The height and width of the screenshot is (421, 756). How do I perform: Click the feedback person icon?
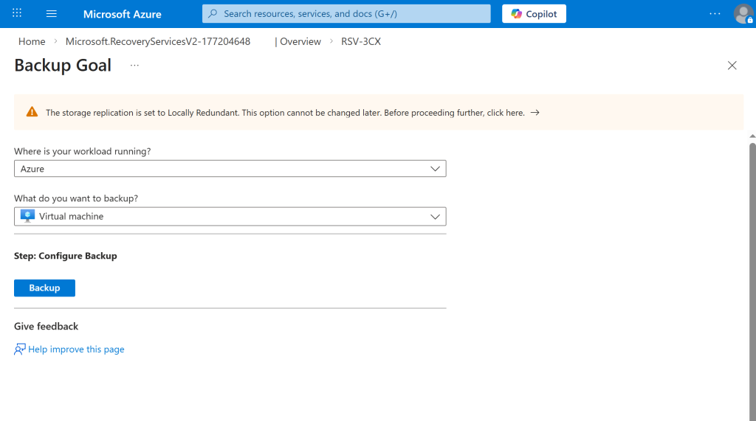20,349
